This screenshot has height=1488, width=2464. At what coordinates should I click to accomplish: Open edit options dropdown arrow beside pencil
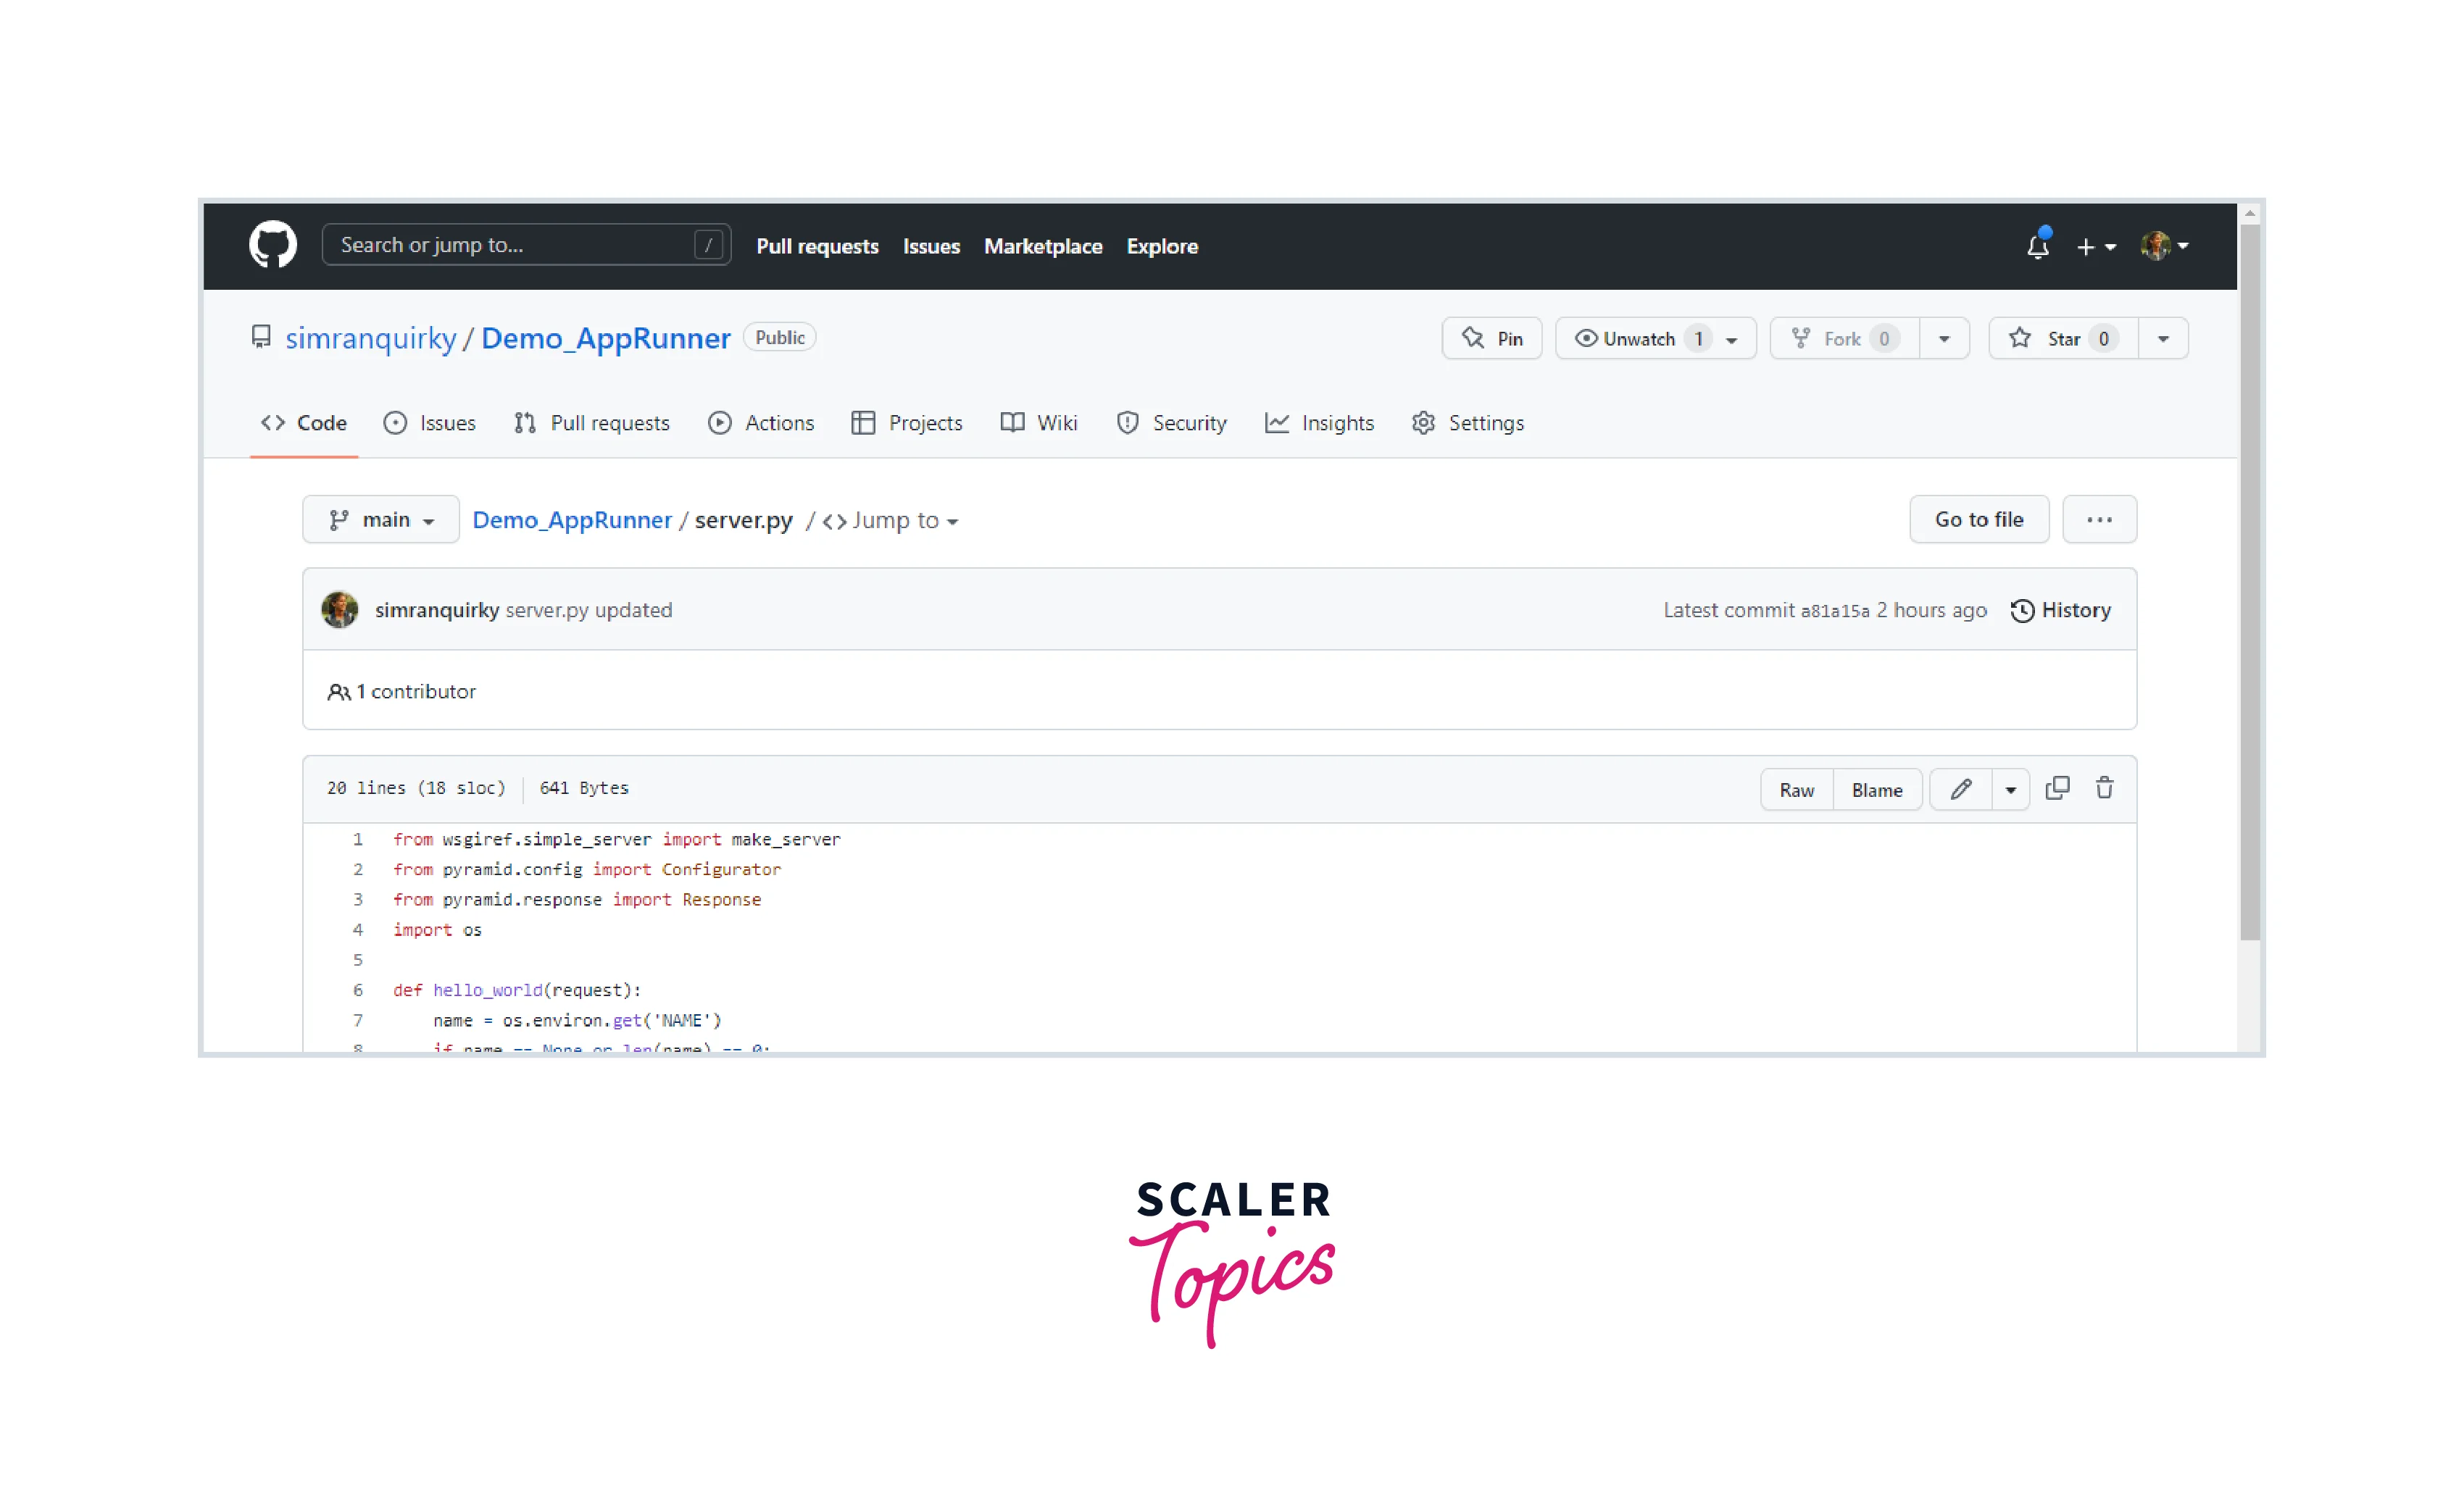[2010, 790]
